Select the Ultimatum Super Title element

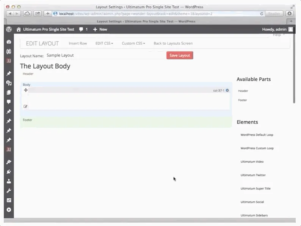tap(256, 188)
